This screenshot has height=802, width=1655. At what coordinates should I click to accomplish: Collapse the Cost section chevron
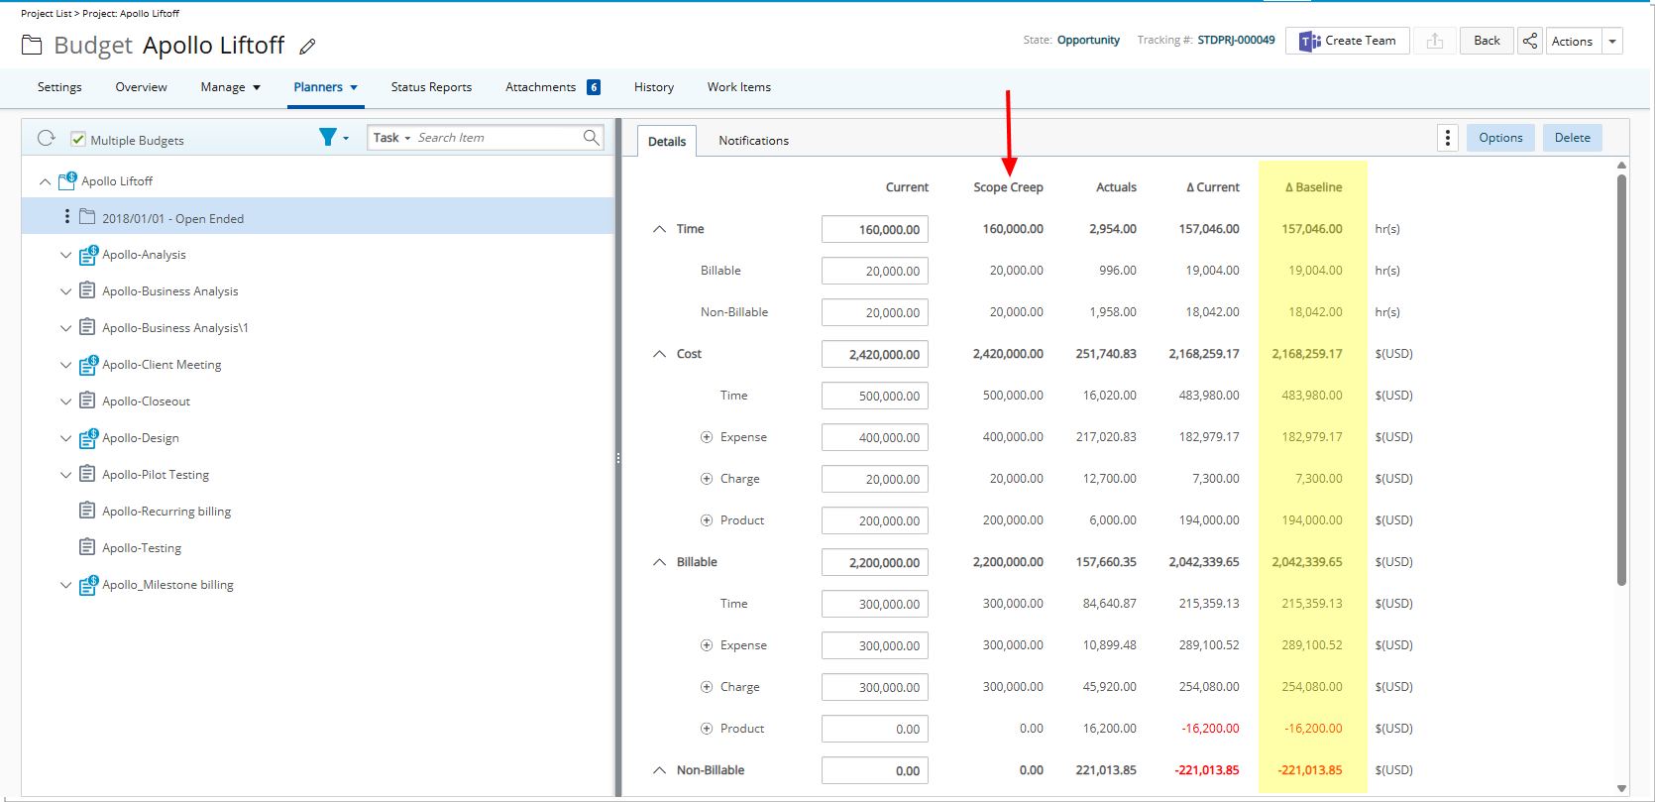click(659, 354)
